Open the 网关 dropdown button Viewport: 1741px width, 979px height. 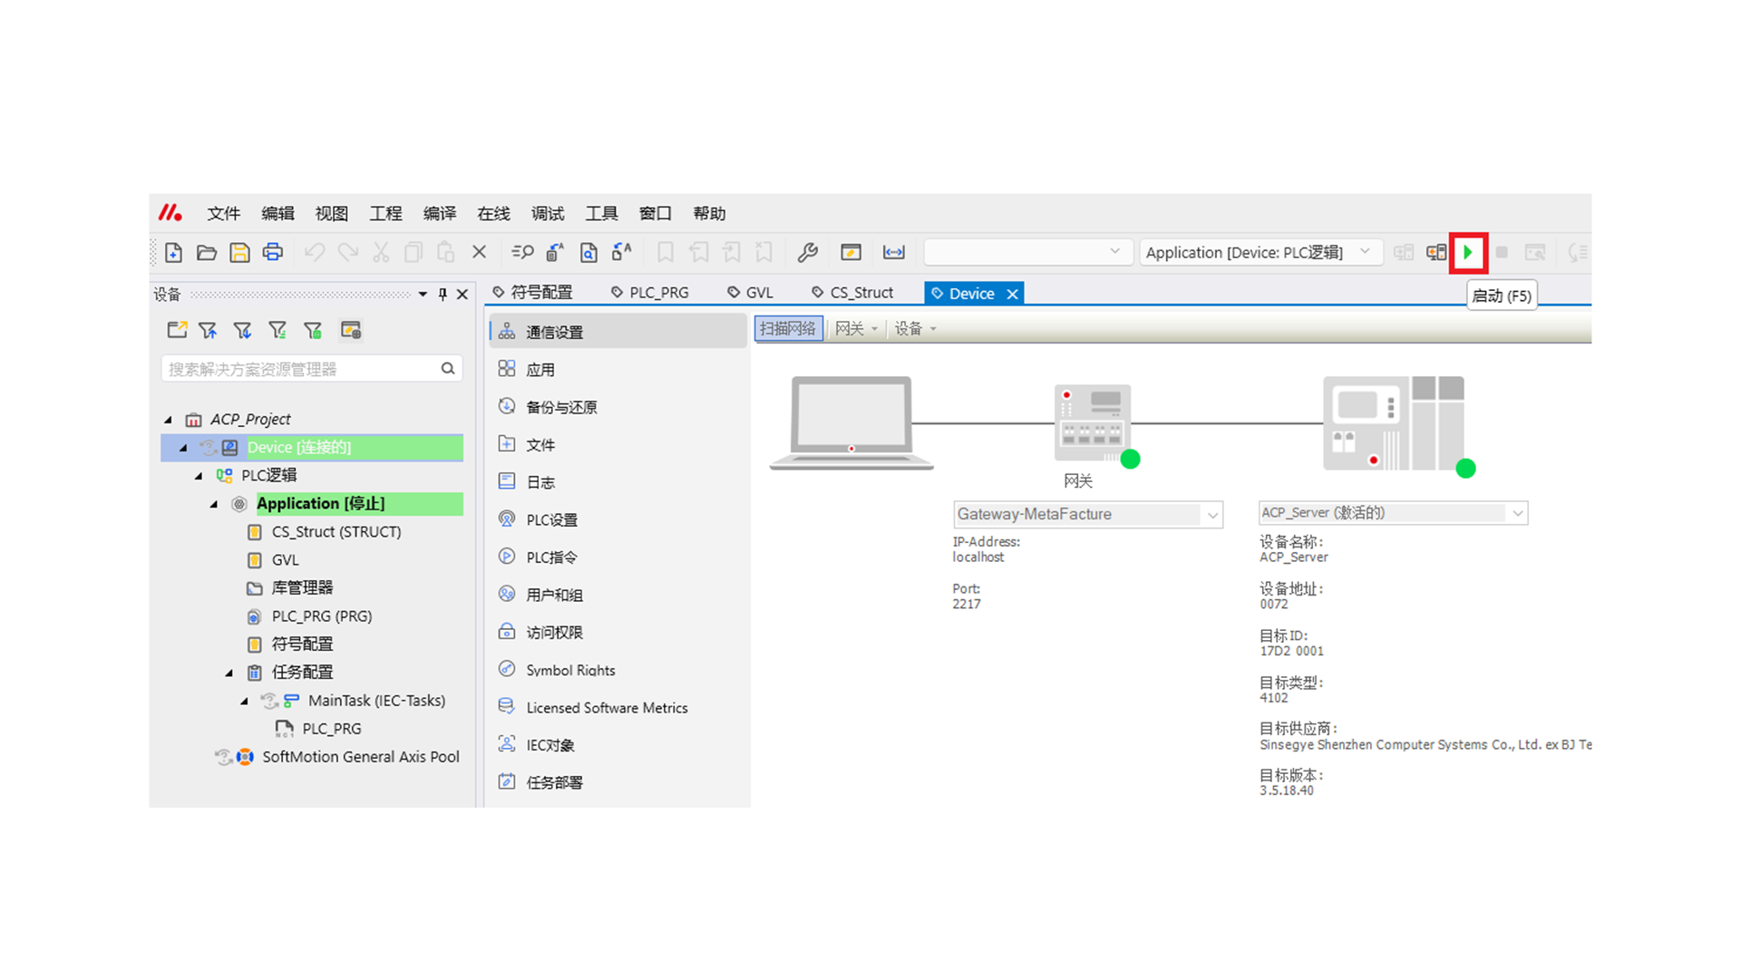pyautogui.click(x=855, y=329)
